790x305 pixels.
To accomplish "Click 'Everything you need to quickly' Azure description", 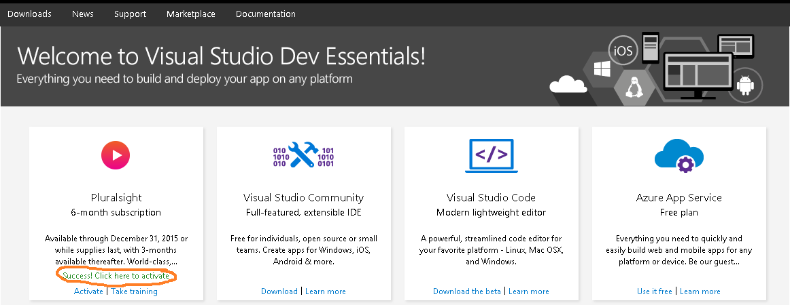I will [679, 250].
